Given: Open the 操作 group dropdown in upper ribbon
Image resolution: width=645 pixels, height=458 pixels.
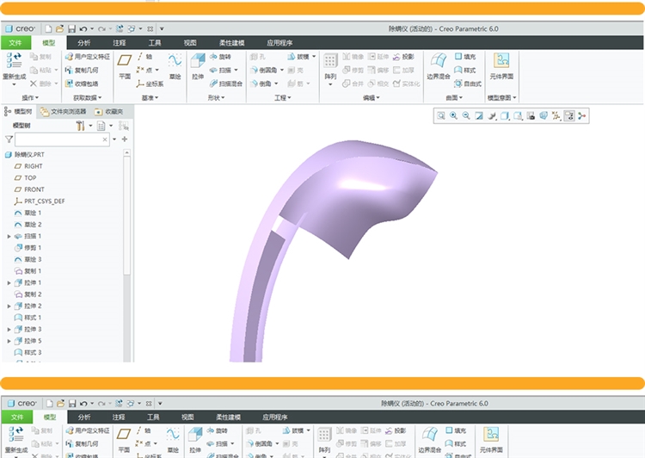Looking at the screenshot, I should [30, 97].
